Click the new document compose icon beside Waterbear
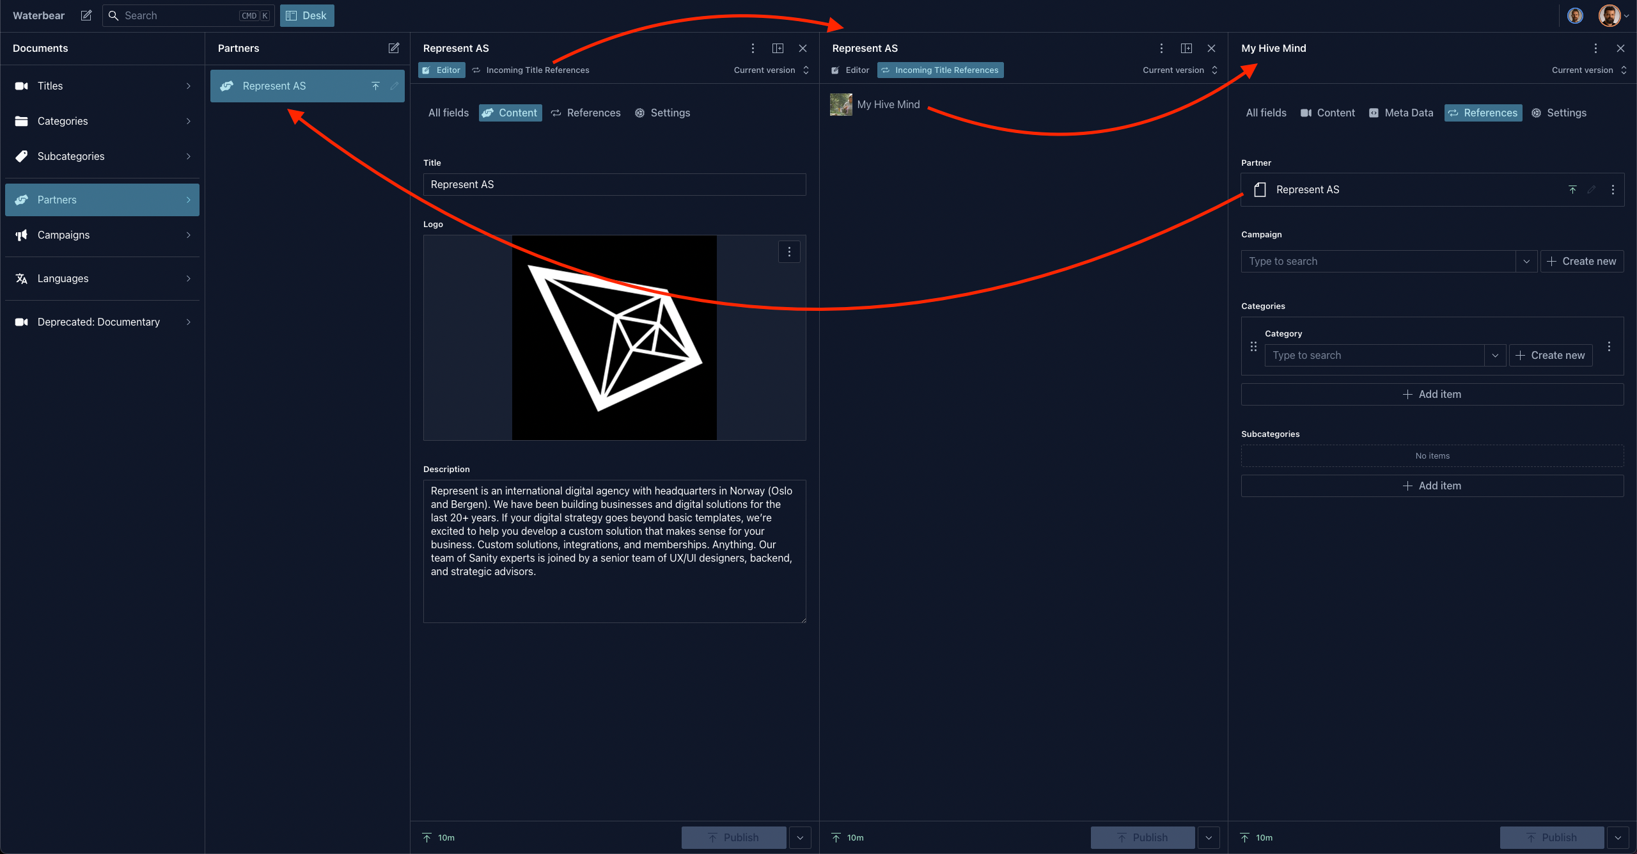The image size is (1637, 854). pyautogui.click(x=86, y=15)
